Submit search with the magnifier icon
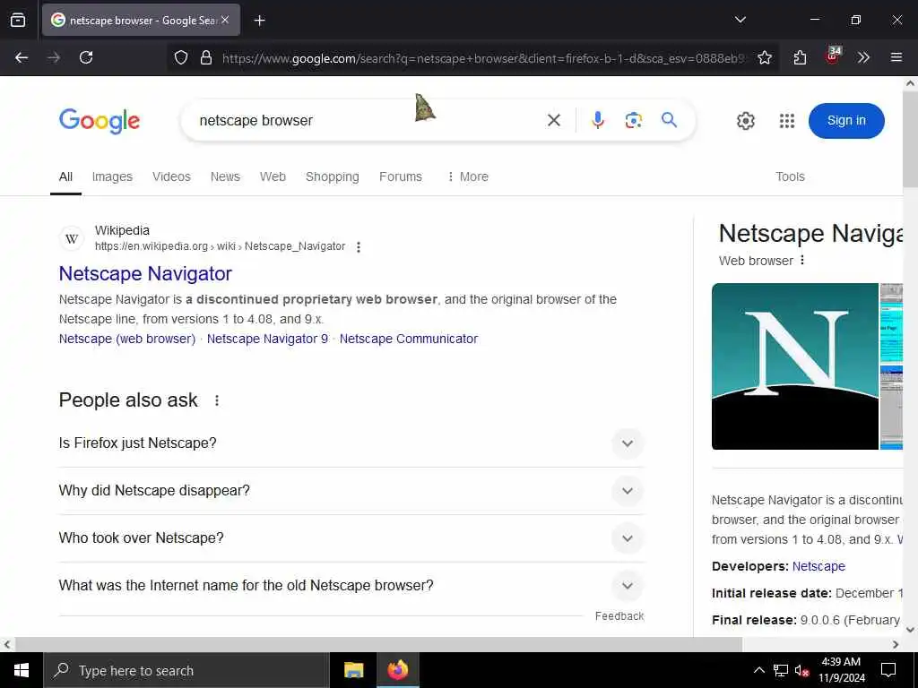Viewport: 918px width, 688px height. point(669,120)
